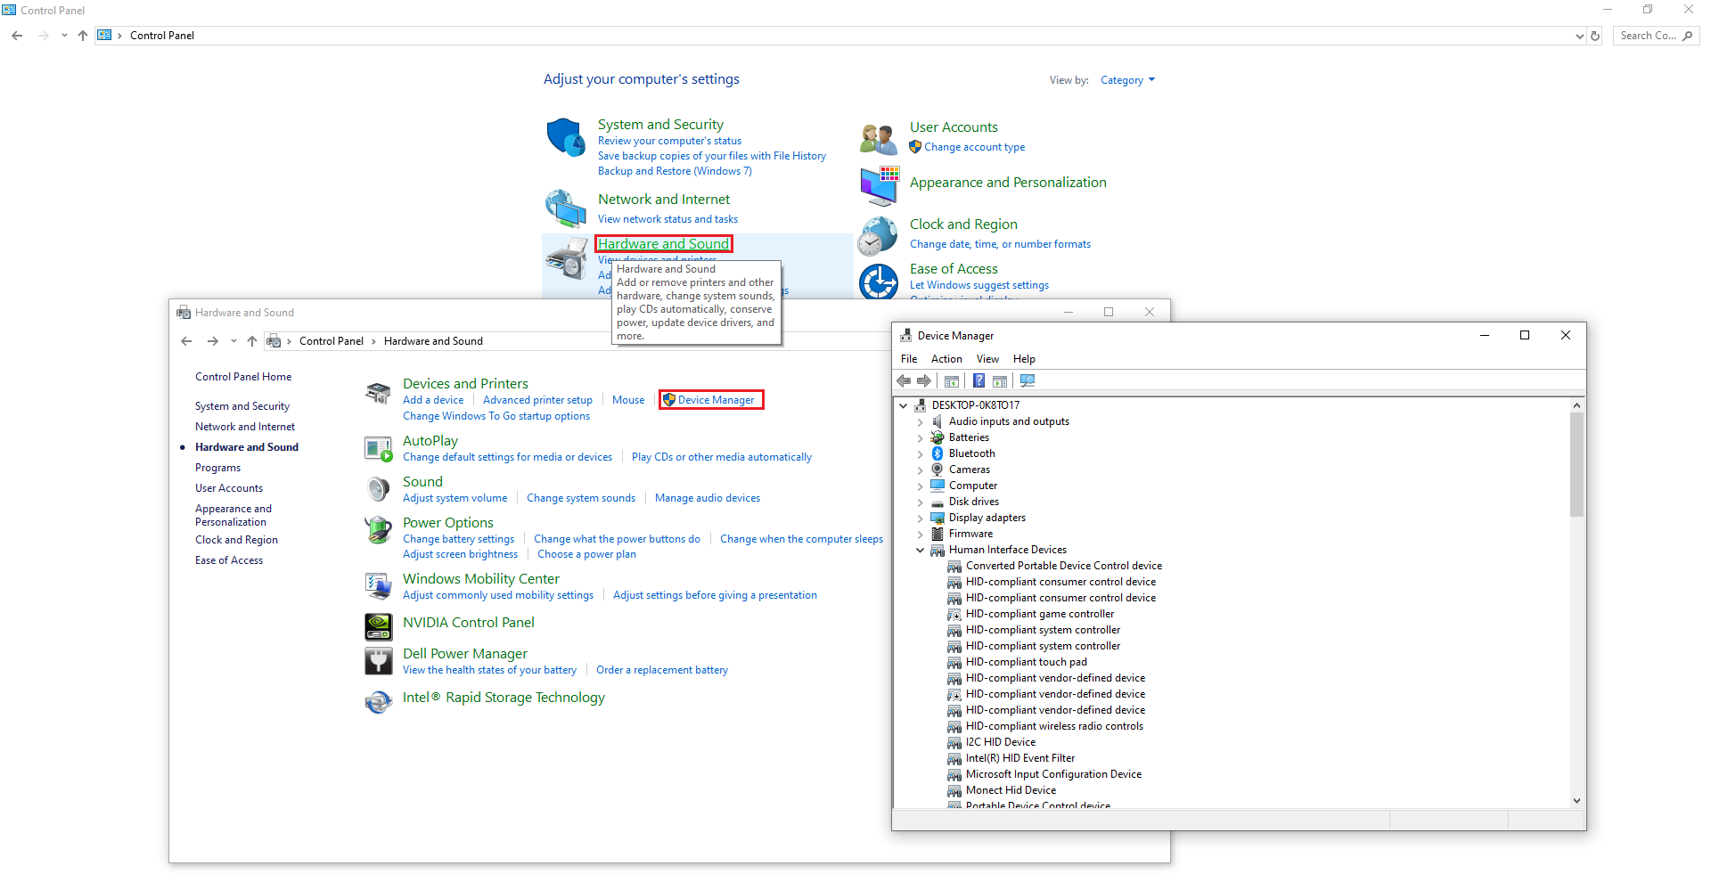
Task: Open the Action menu in Device Manager
Action: pos(946,359)
